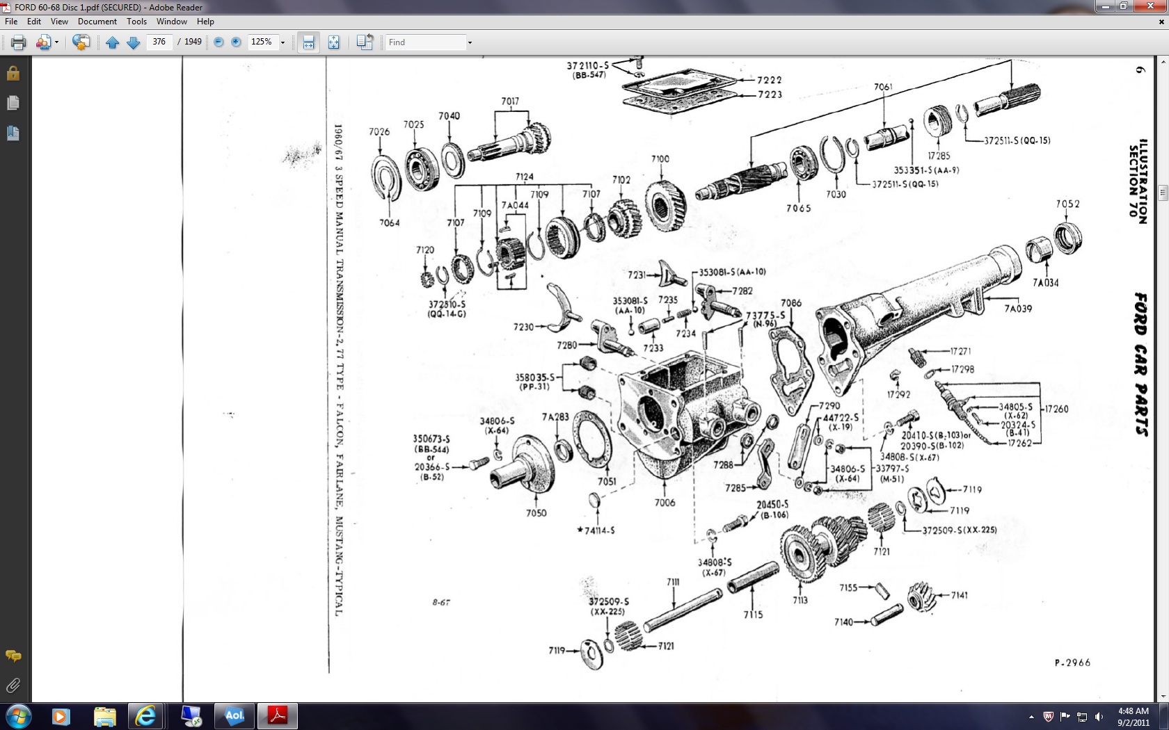Open the Comments panel icon
This screenshot has width=1169, height=730.
point(13,656)
